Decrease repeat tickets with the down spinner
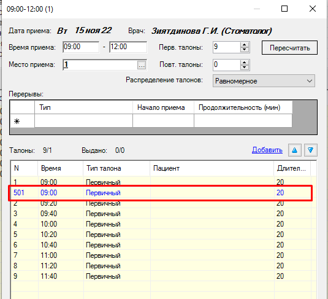The height and width of the screenshot is (299, 328). (245, 68)
